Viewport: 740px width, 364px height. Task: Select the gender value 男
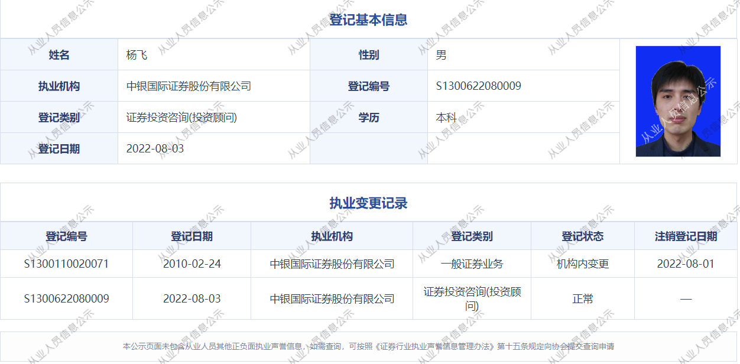(x=441, y=55)
